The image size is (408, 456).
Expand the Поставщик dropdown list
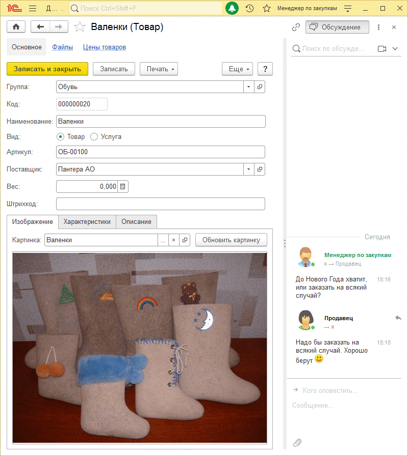click(248, 169)
